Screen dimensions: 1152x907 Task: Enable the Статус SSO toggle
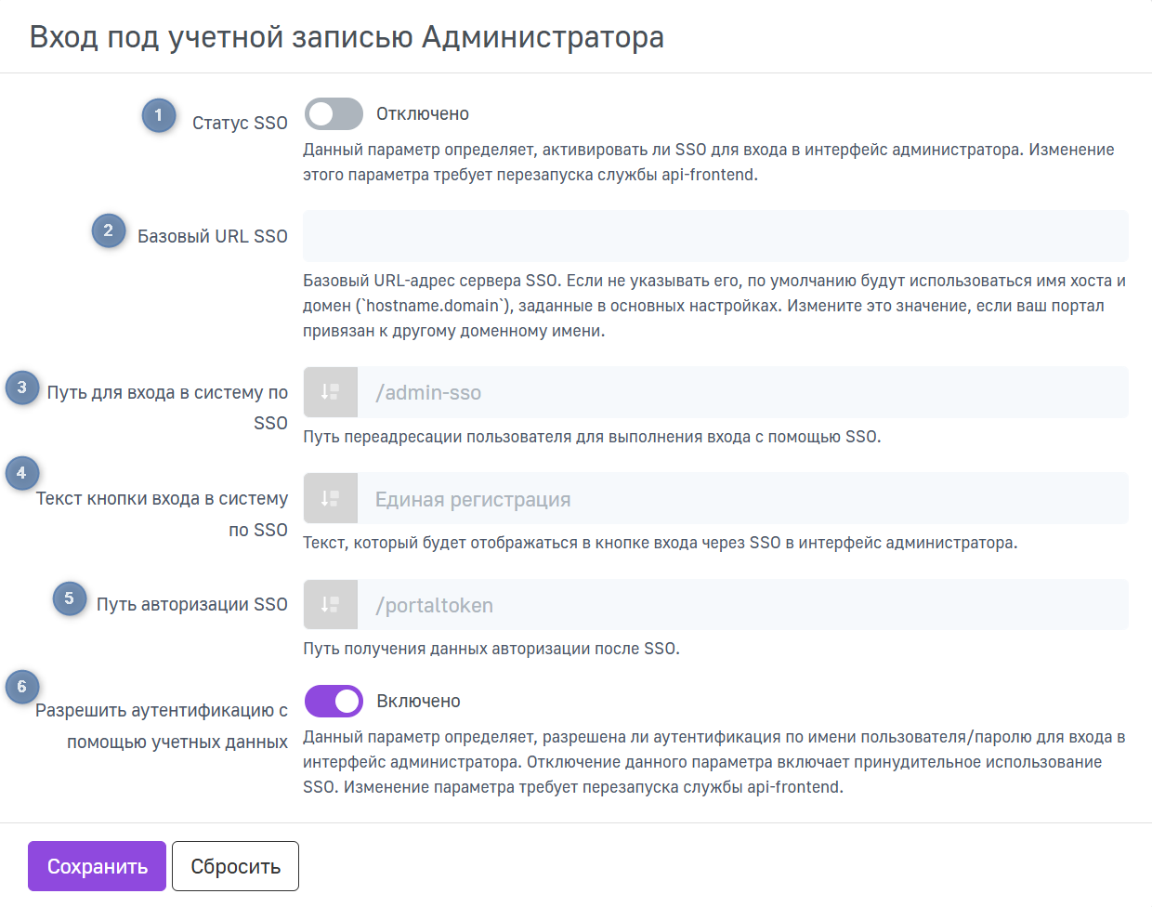click(x=334, y=114)
